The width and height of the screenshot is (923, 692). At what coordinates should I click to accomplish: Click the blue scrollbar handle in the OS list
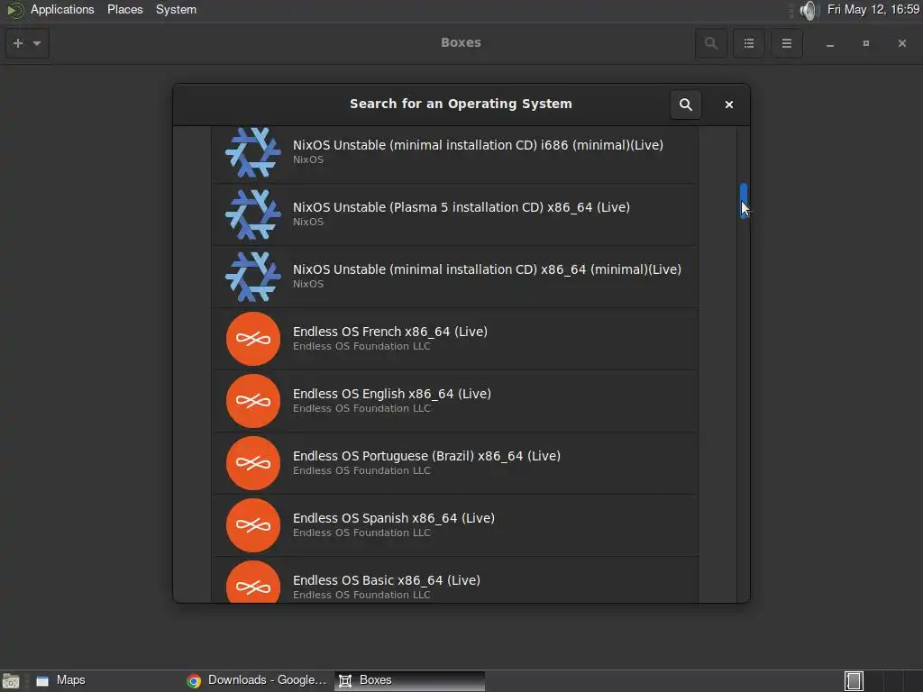tap(744, 201)
